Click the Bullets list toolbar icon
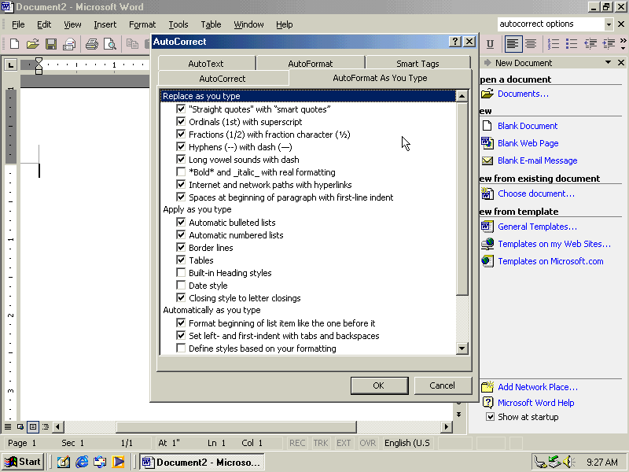The height and width of the screenshot is (472, 629). pos(572,44)
